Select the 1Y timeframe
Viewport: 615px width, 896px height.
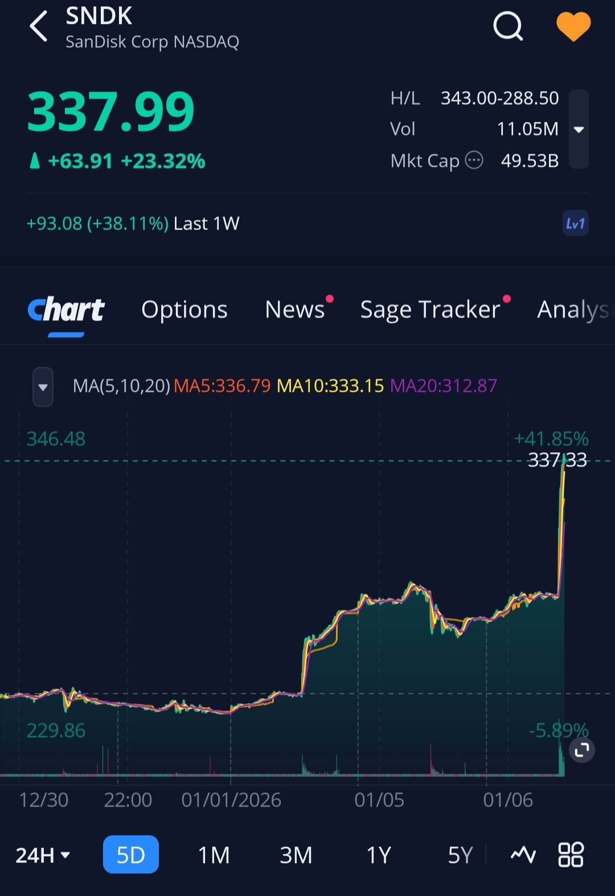378,855
